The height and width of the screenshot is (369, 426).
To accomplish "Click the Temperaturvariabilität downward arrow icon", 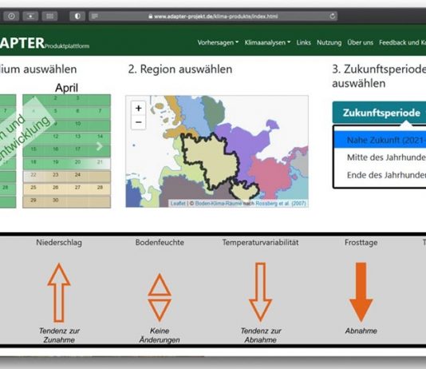I will point(260,292).
